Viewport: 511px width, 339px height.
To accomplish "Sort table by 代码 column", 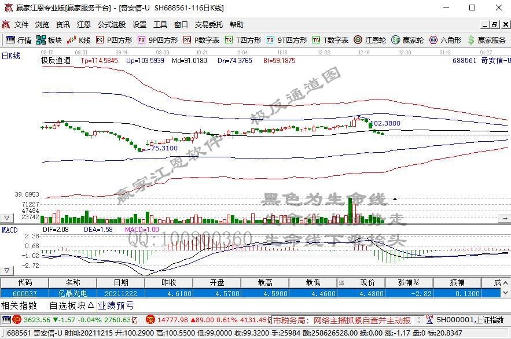I will (x=25, y=282).
